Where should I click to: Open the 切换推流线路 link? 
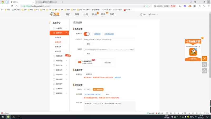109,34
